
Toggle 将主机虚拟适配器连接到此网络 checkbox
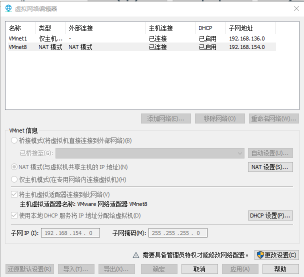pos(14,194)
